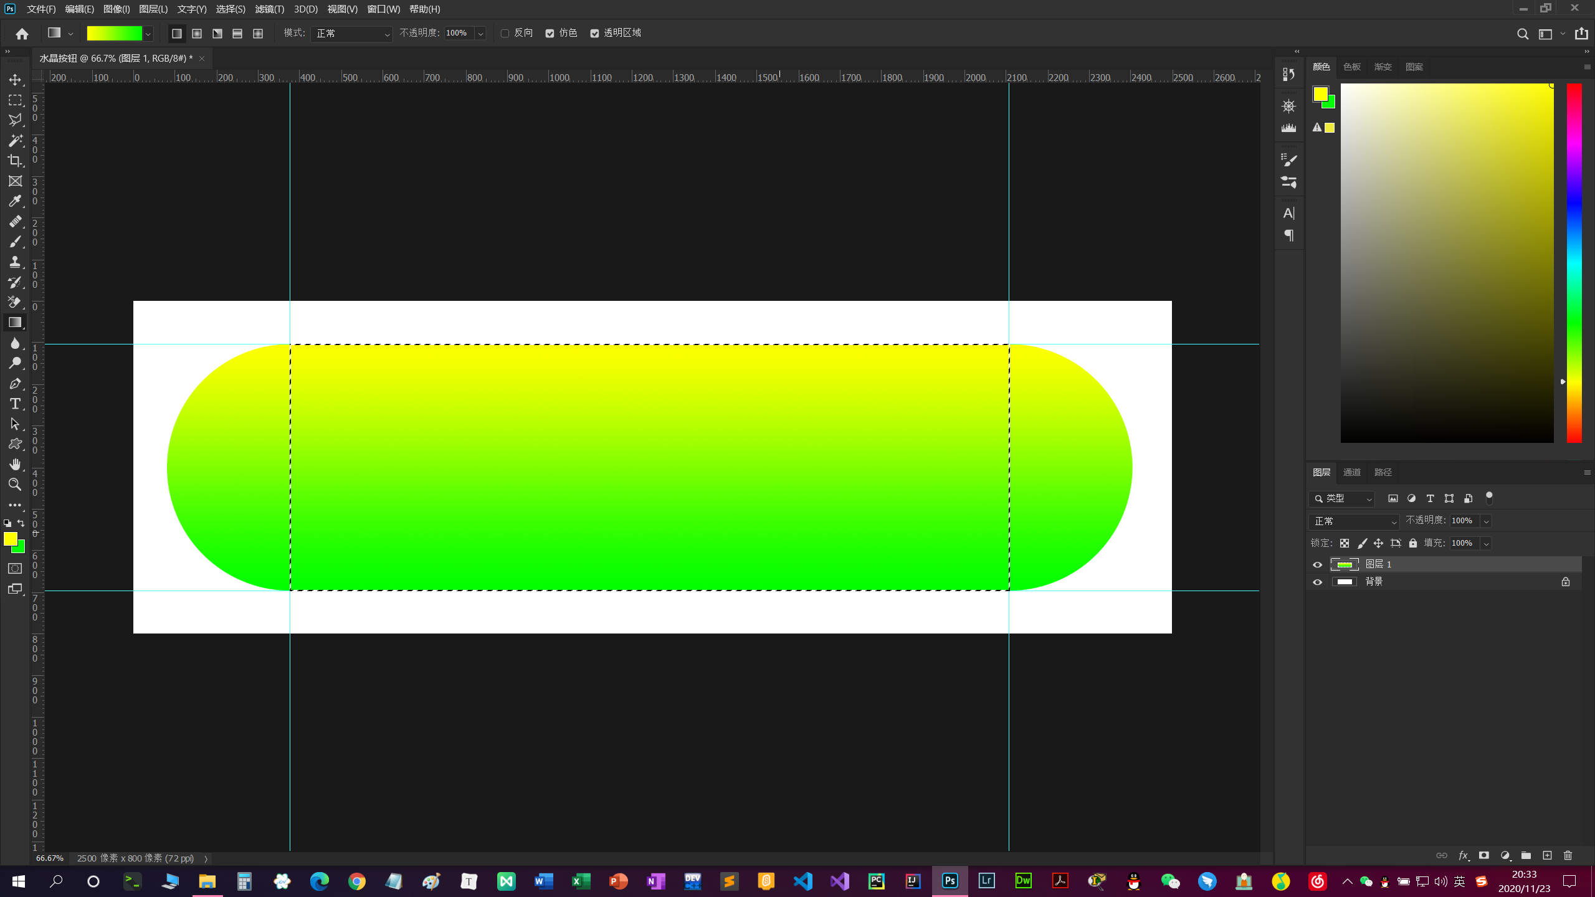Open the 滤镜(T) menu
The width and height of the screenshot is (1595, 897).
click(x=269, y=9)
